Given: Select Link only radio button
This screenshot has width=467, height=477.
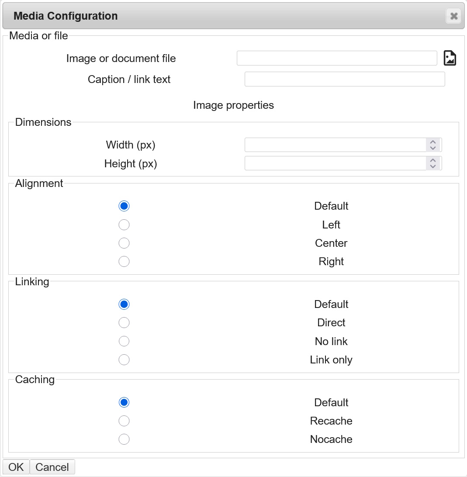Looking at the screenshot, I should click(x=124, y=359).
